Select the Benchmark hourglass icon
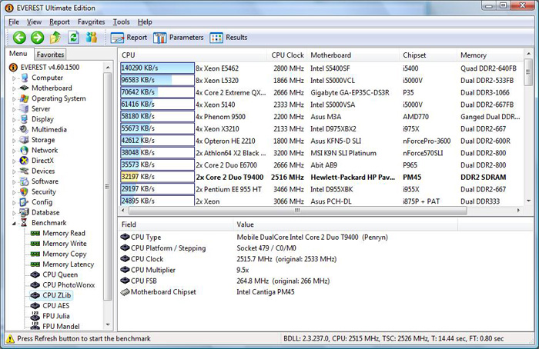The width and height of the screenshot is (539, 349). pos(24,223)
